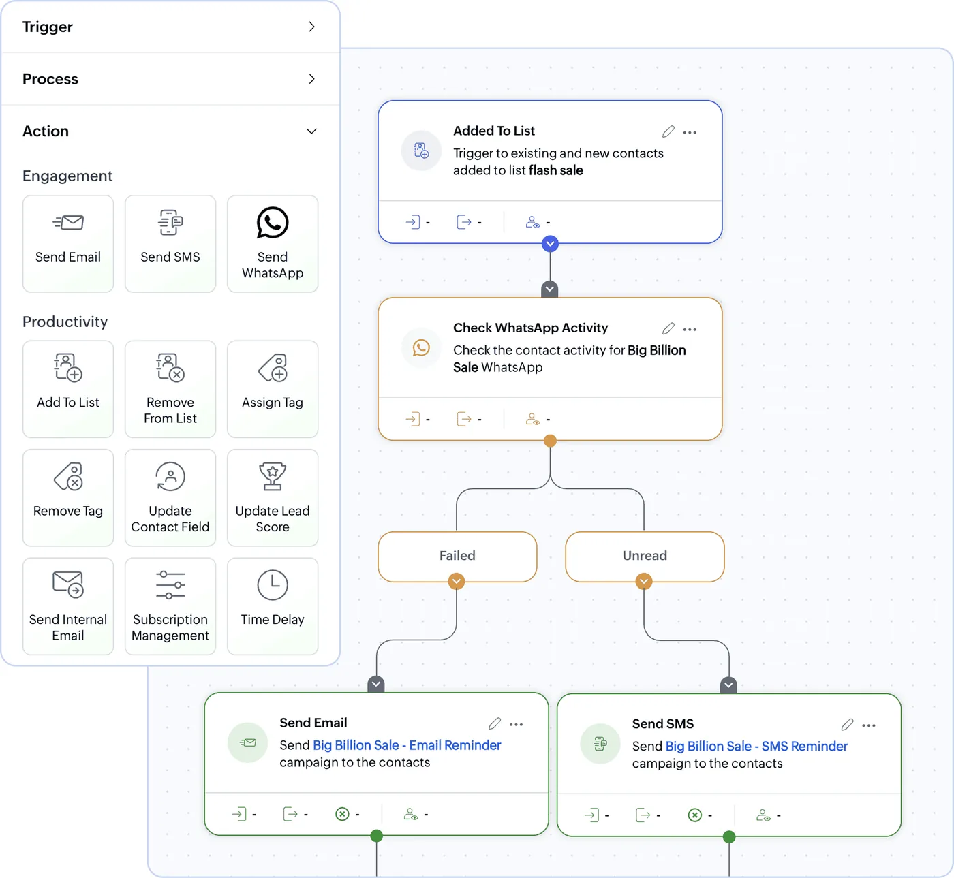Open the Subscription Management action
The width and height of the screenshot is (954, 878).
(170, 606)
